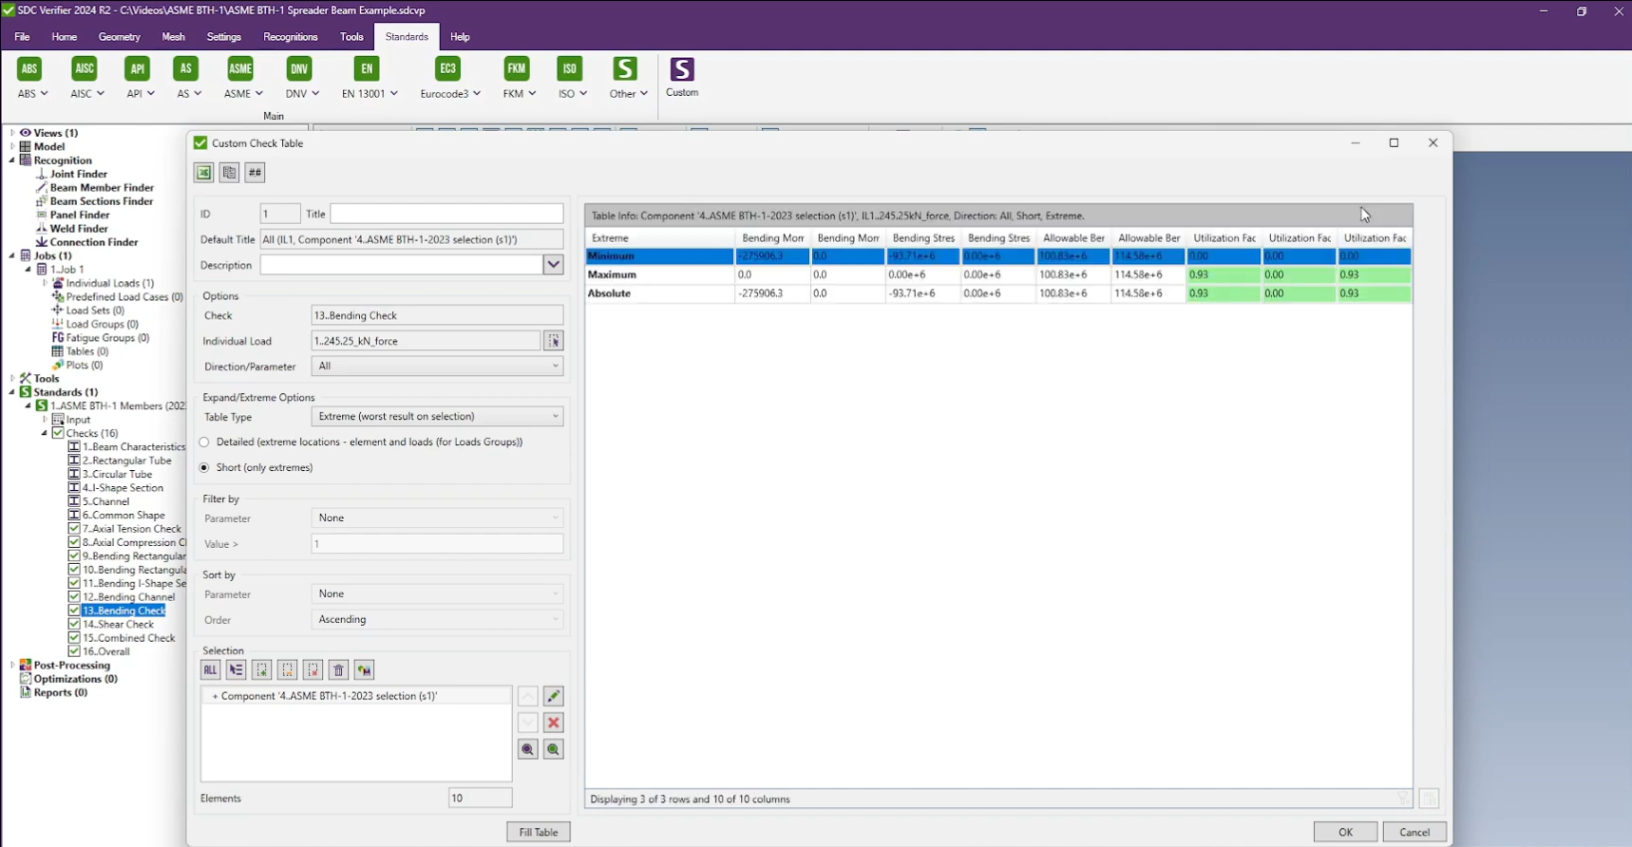The image size is (1632, 847).
Task: Toggle 16..Overall checkbox
Action: 74,651
